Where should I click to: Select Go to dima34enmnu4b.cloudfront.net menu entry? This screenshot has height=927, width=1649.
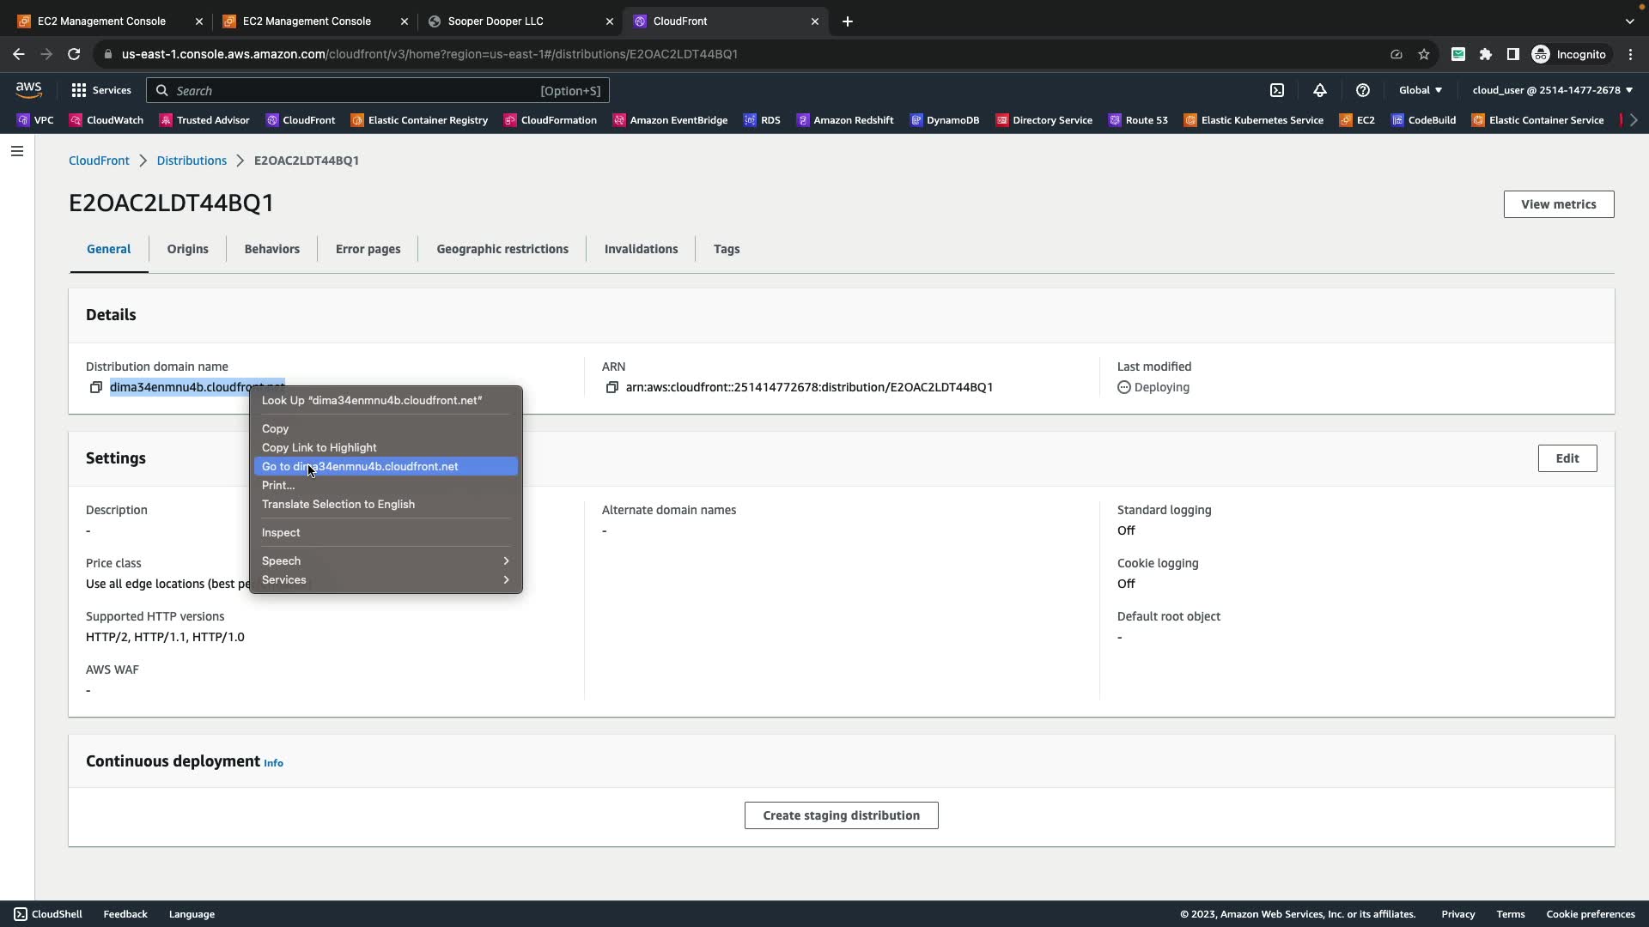[386, 466]
